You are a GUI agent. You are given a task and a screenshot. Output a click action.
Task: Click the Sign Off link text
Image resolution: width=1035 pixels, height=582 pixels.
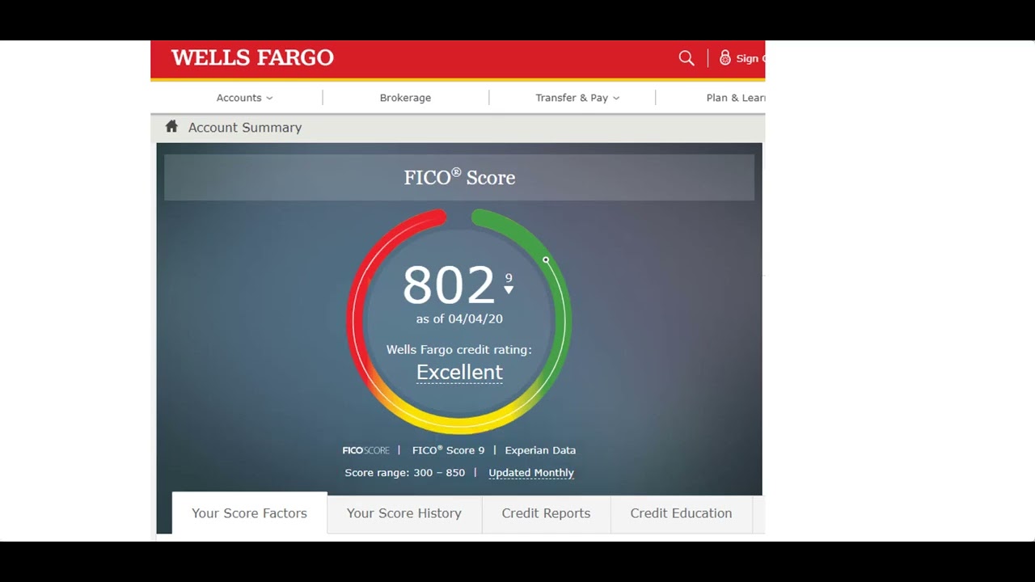click(x=750, y=58)
